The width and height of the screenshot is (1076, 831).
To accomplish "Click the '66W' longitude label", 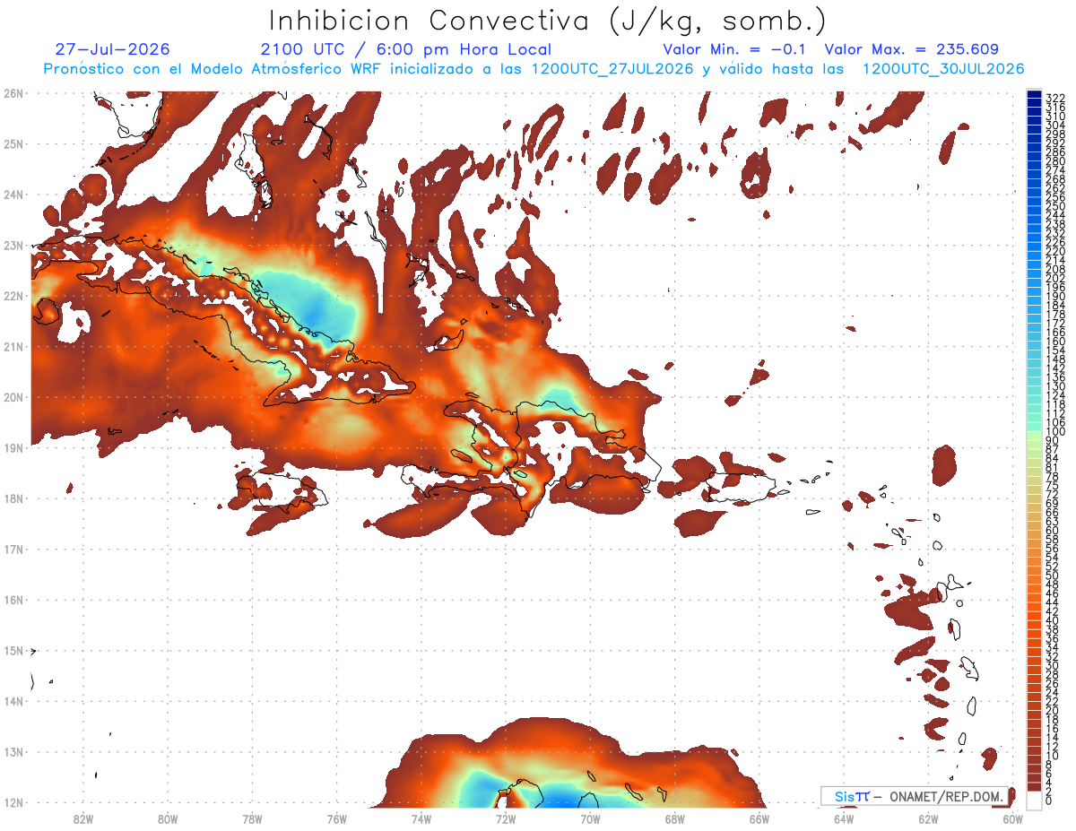I will pyautogui.click(x=759, y=818).
